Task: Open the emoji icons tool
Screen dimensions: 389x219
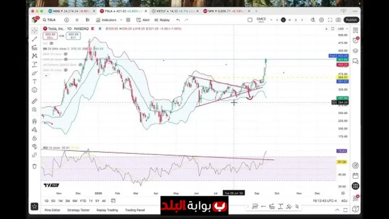Action: click(35, 90)
